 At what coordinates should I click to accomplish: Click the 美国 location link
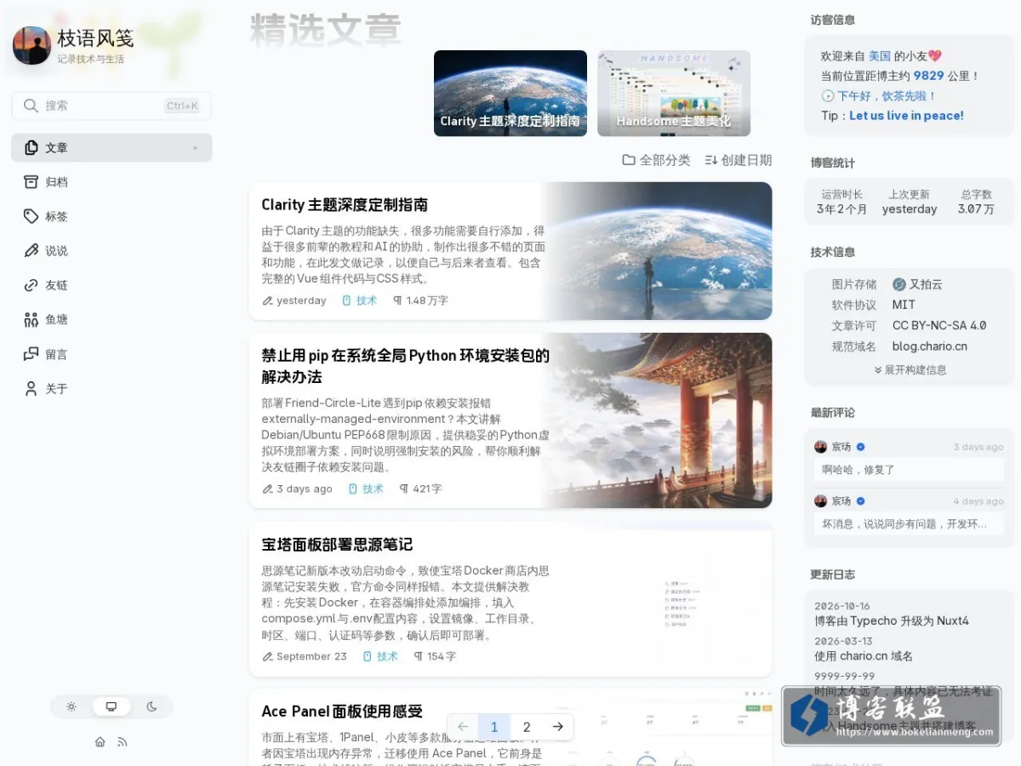(x=880, y=55)
